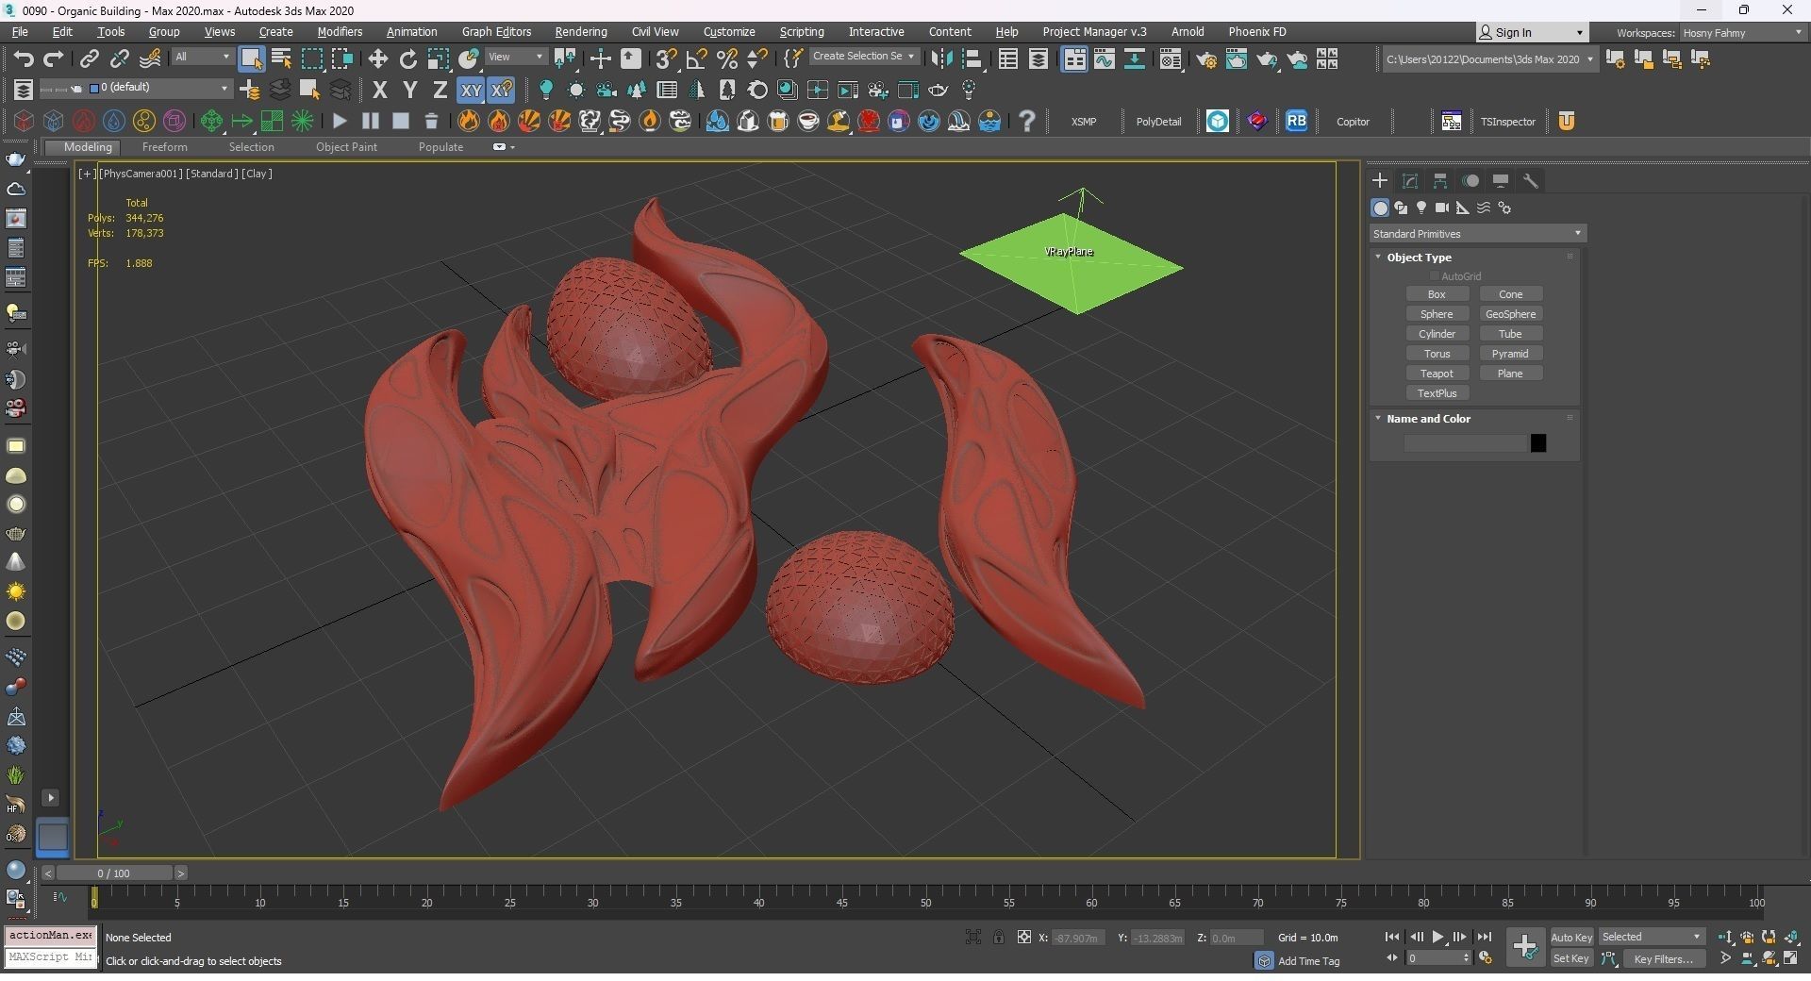Select Cameras category icon in Create panel

1441,208
